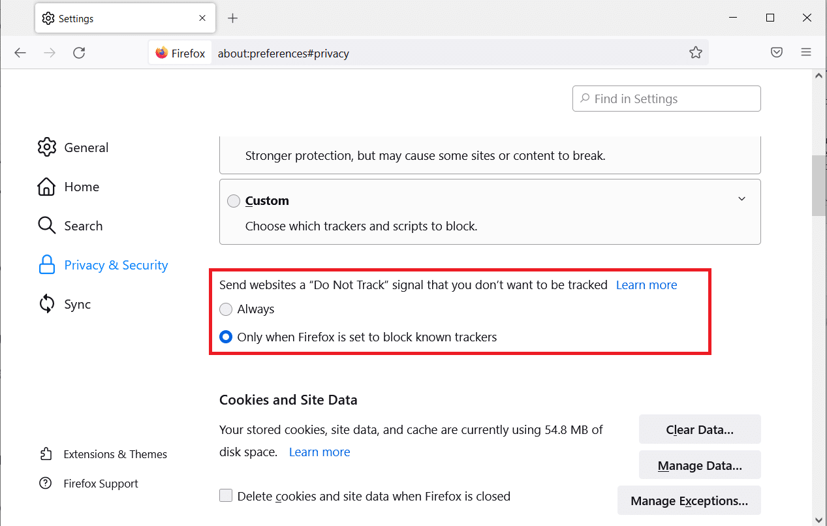Viewport: 827px width, 526px height.
Task: Expand the Custom protection chevron
Action: pos(741,199)
